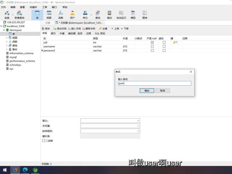232x174 pixels.
Task: Toggle Virtual checkbox for uid
Action: (x=164, y=42)
